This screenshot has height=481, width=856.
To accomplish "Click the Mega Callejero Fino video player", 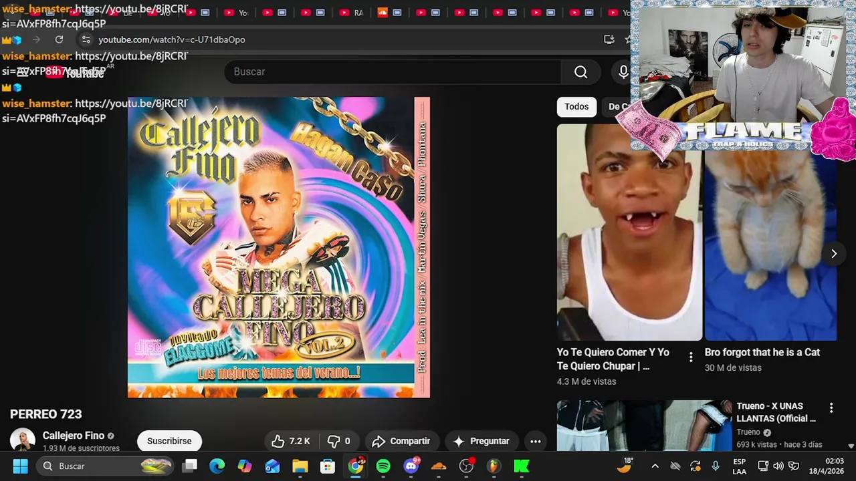I will pos(279,247).
